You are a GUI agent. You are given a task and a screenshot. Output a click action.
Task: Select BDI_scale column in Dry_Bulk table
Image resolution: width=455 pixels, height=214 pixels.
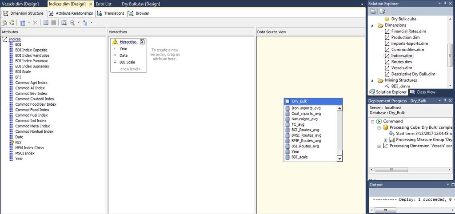pyautogui.click(x=299, y=157)
